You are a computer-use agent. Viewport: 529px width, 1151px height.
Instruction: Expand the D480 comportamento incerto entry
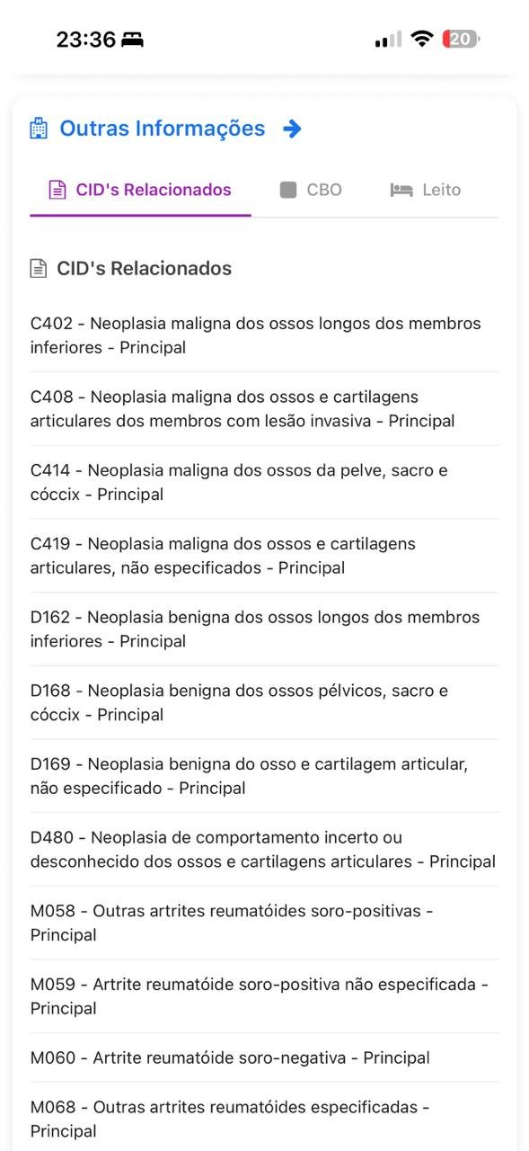264,849
